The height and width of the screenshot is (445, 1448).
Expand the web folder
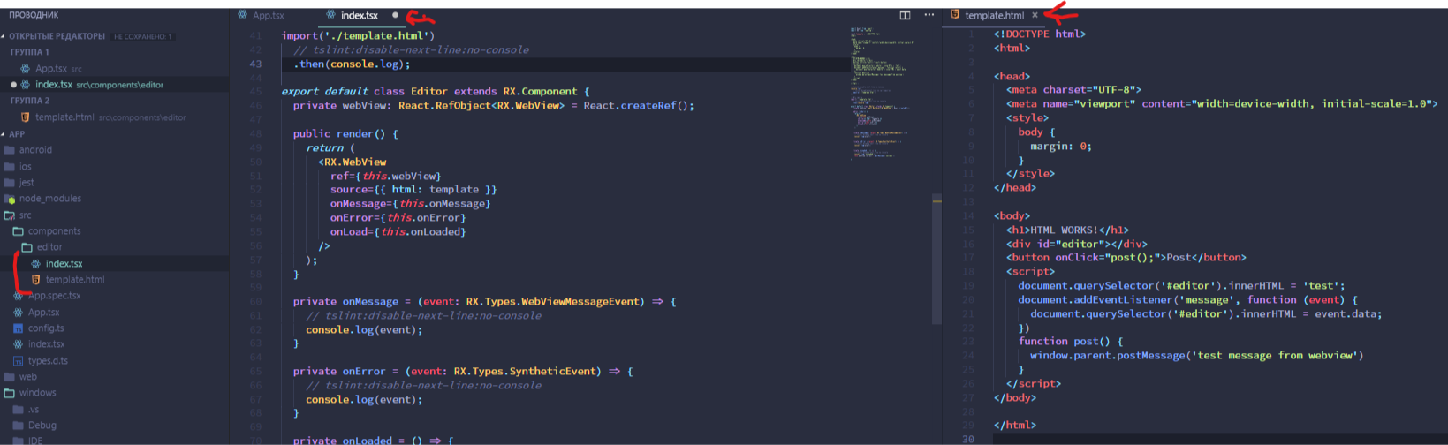pos(27,377)
